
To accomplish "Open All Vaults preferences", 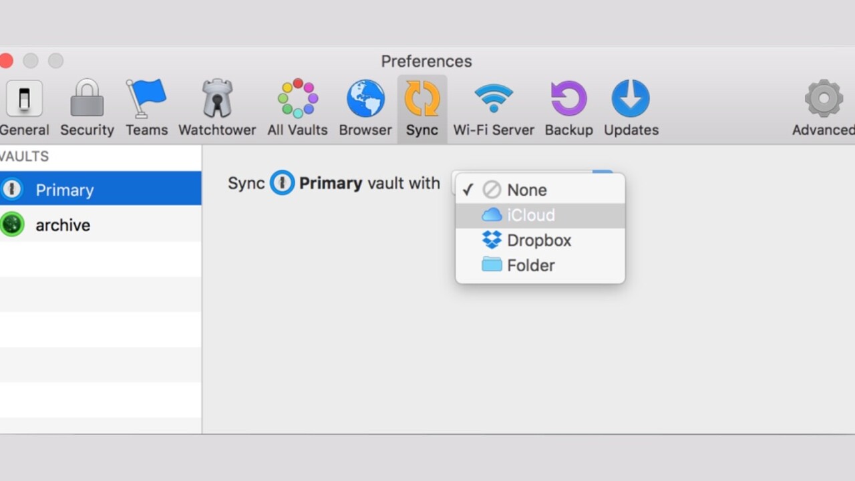I will pyautogui.click(x=297, y=108).
